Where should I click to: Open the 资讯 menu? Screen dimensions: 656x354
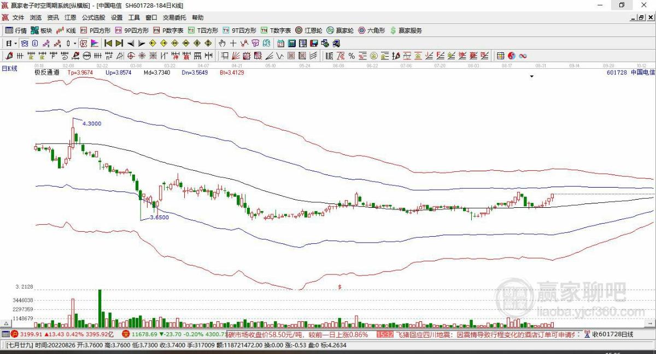52,17
